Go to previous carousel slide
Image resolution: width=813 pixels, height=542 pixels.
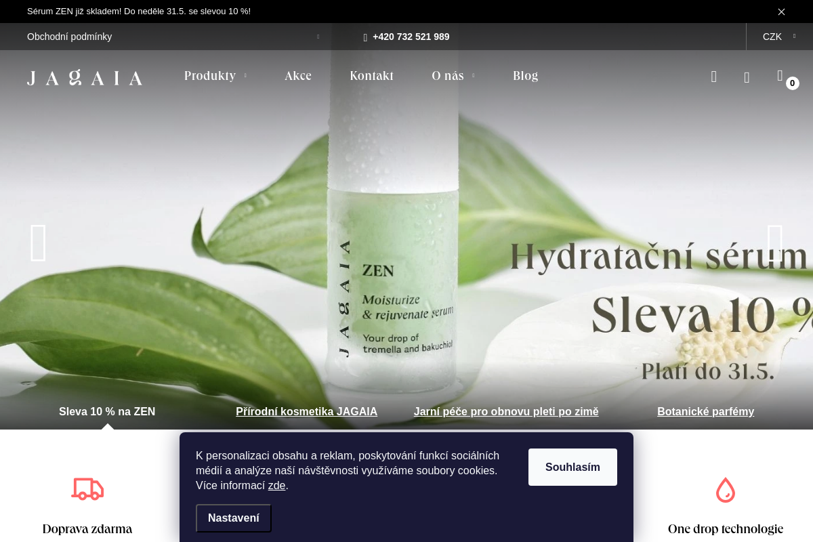pyautogui.click(x=38, y=242)
